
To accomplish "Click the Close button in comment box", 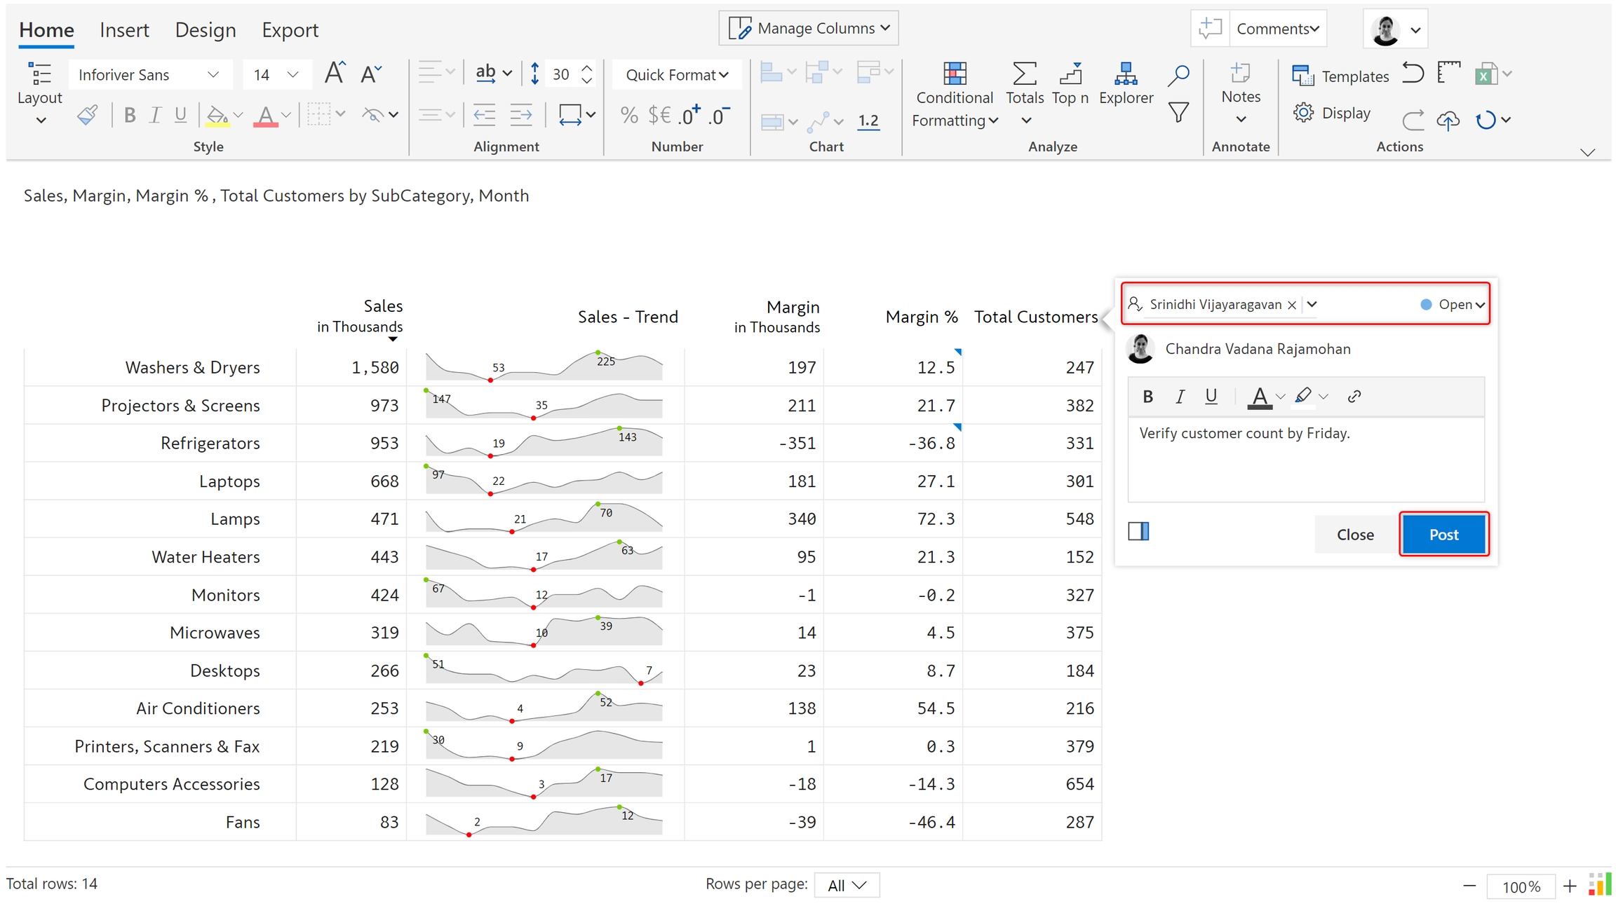I will pos(1354,534).
